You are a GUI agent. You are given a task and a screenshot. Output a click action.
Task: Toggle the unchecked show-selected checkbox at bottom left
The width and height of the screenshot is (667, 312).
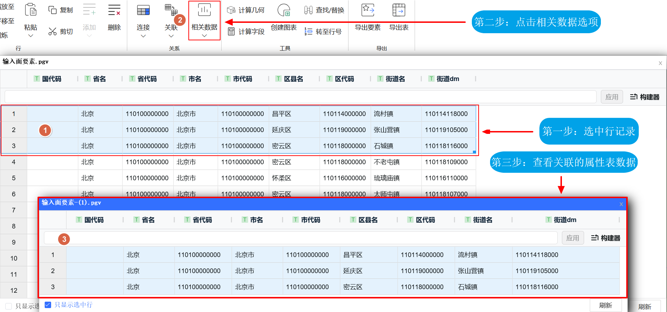9,306
